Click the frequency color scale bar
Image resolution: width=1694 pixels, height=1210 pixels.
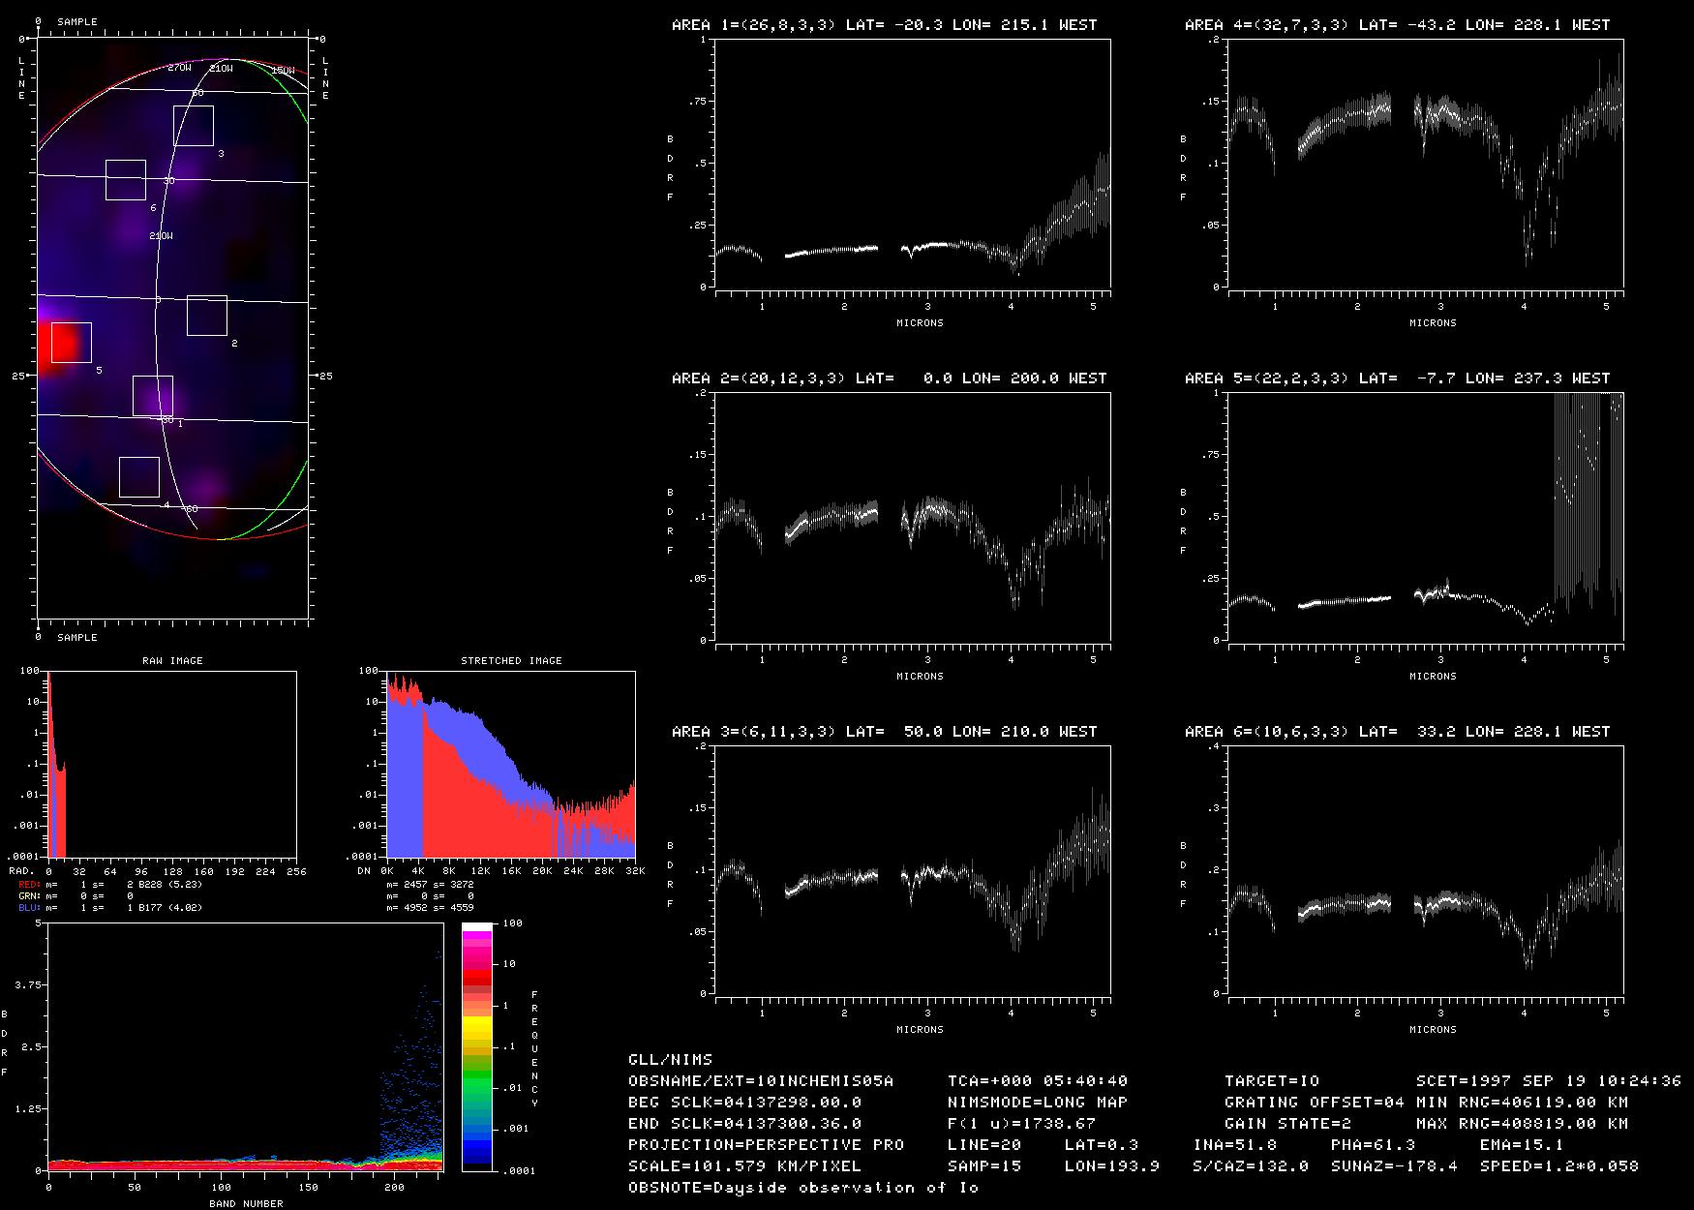(x=477, y=1046)
